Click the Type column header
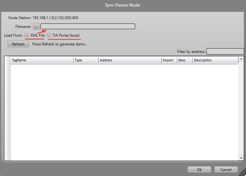The width and height of the screenshot is (246, 176). pyautogui.click(x=86, y=60)
